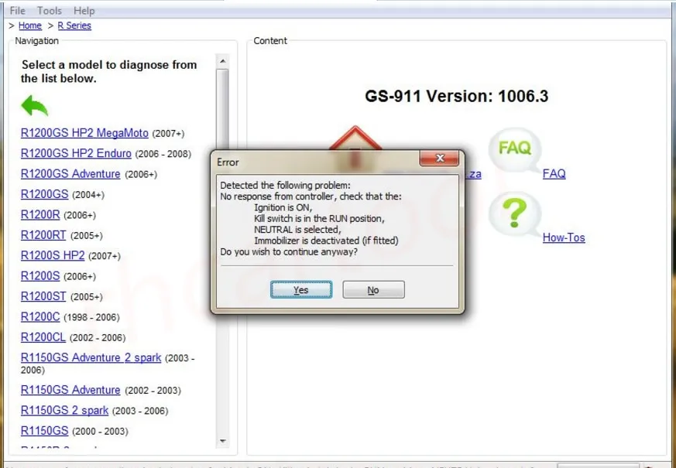Click the green back arrow icon

click(x=34, y=106)
